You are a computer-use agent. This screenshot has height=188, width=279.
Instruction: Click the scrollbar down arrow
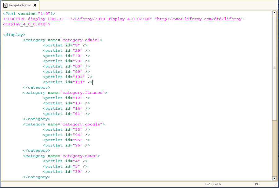click(274, 178)
